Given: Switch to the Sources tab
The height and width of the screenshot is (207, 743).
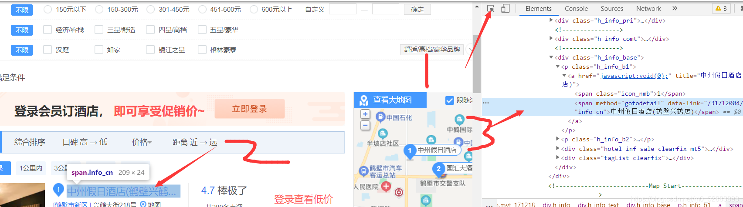Looking at the screenshot, I should pos(612,8).
